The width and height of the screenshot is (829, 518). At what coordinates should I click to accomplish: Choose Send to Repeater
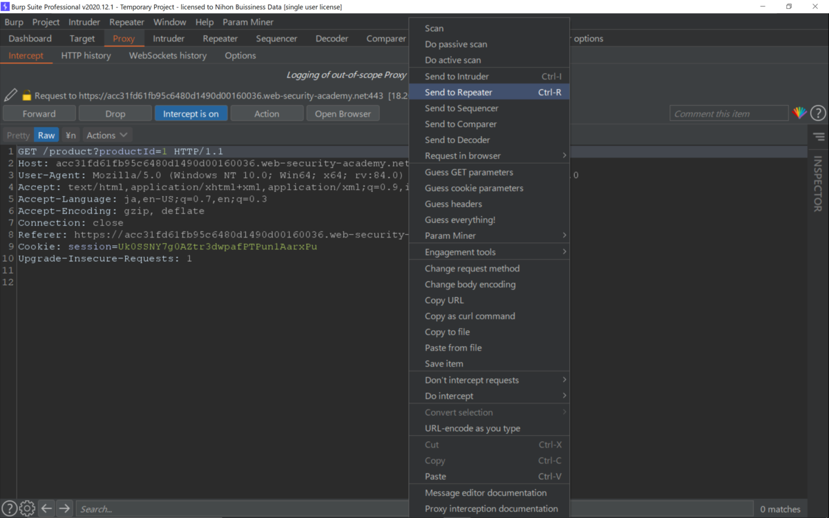[x=489, y=92]
